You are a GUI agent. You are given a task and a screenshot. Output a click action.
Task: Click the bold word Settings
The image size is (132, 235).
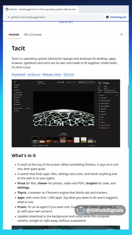[x=23, y=188]
